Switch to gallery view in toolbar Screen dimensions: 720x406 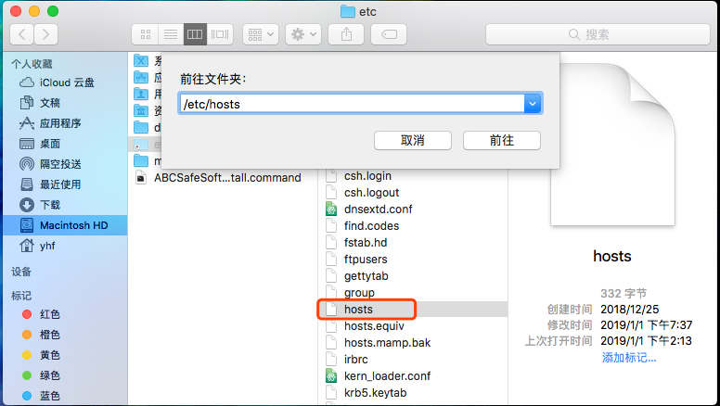pyautogui.click(x=220, y=34)
